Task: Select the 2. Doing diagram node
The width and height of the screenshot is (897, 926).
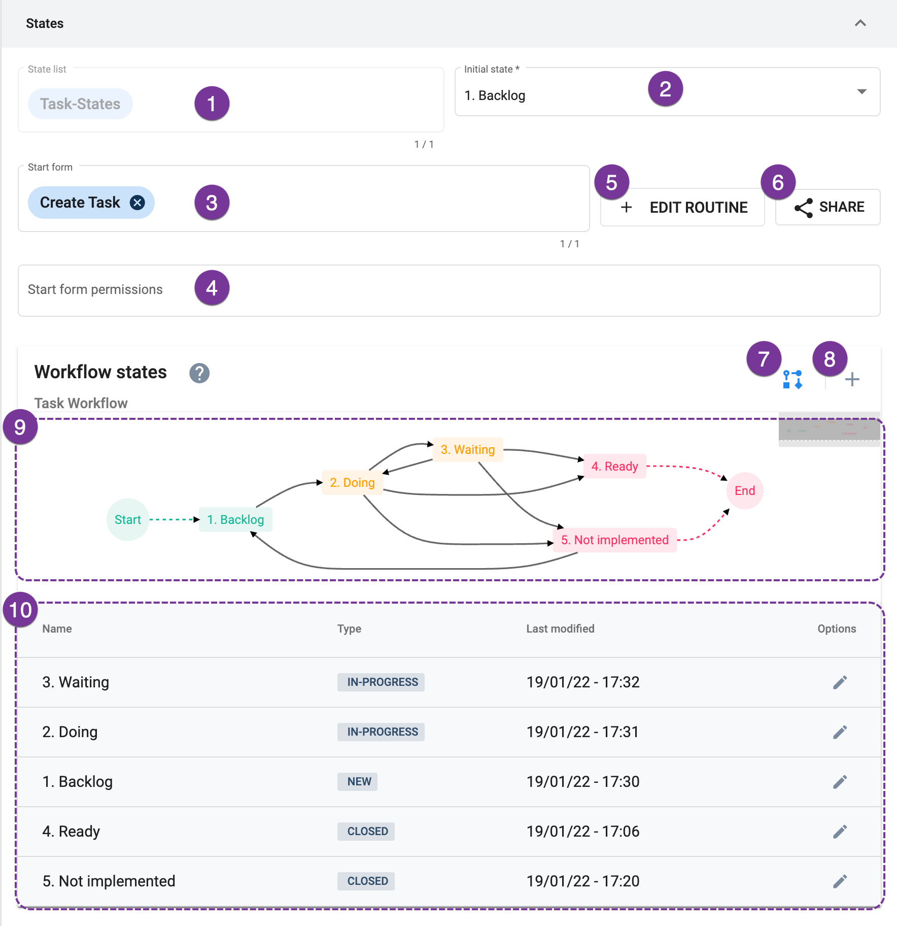Action: click(353, 482)
